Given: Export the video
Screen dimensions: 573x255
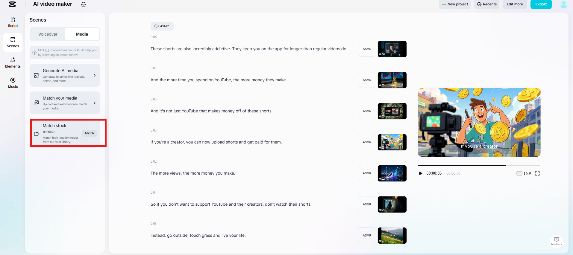Looking at the screenshot, I should [541, 4].
